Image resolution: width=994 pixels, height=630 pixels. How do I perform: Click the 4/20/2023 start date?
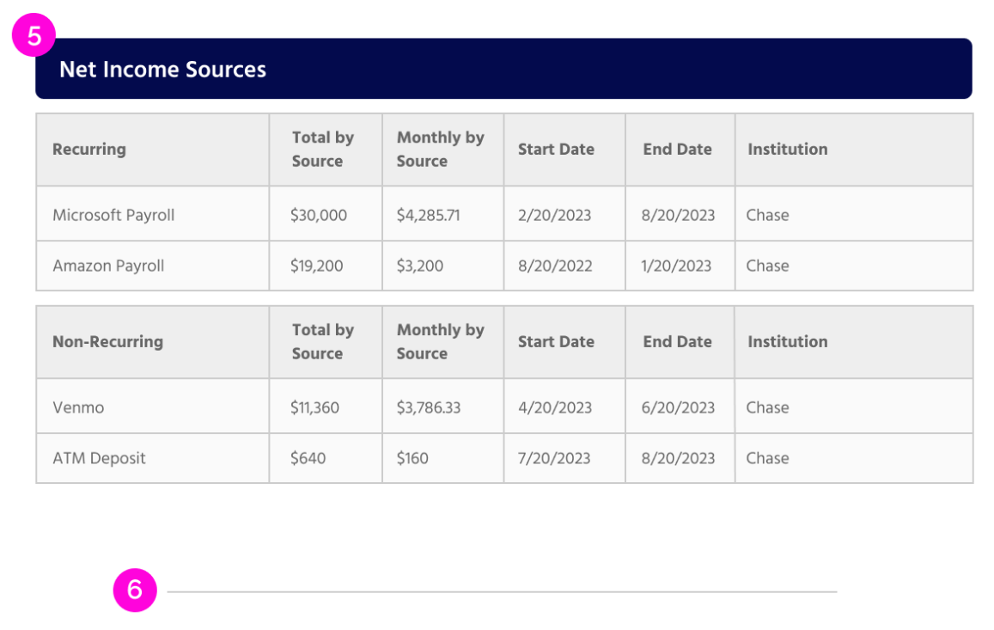click(x=555, y=407)
